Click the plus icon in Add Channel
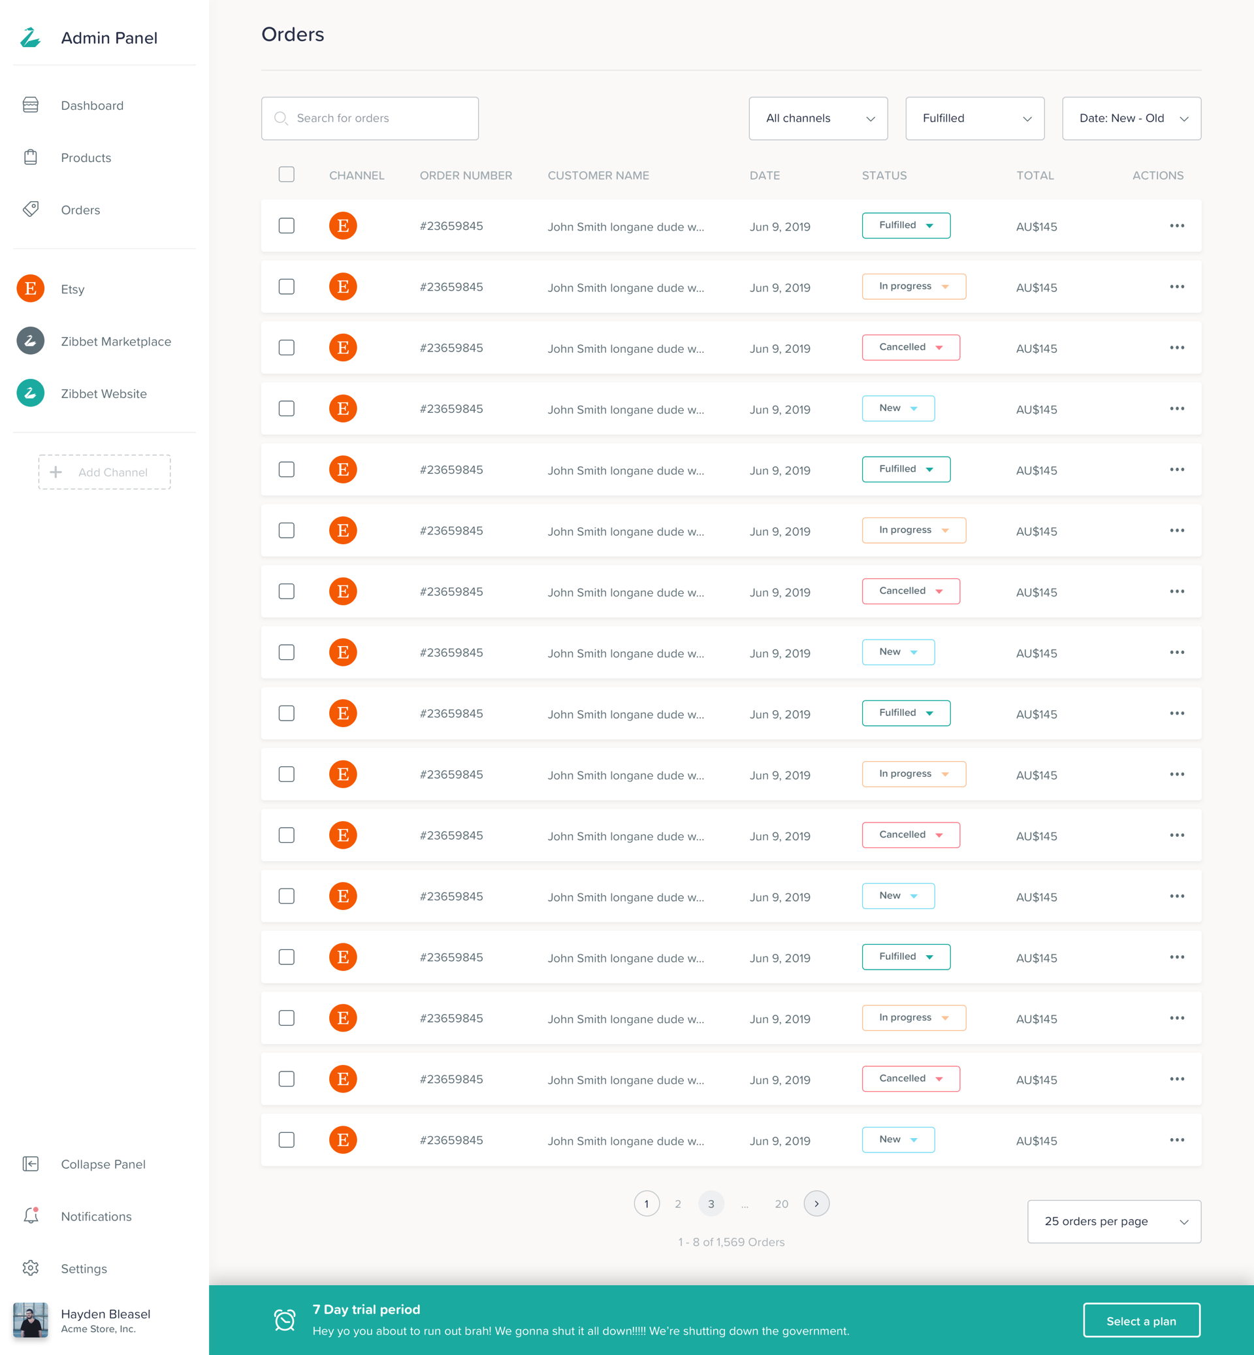 (x=56, y=472)
